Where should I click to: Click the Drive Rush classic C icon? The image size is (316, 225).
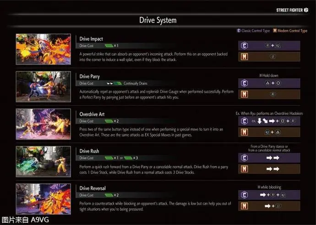244,158
